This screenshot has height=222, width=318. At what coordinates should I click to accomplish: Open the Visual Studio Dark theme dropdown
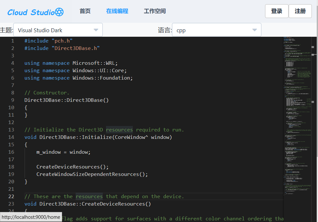click(58, 30)
